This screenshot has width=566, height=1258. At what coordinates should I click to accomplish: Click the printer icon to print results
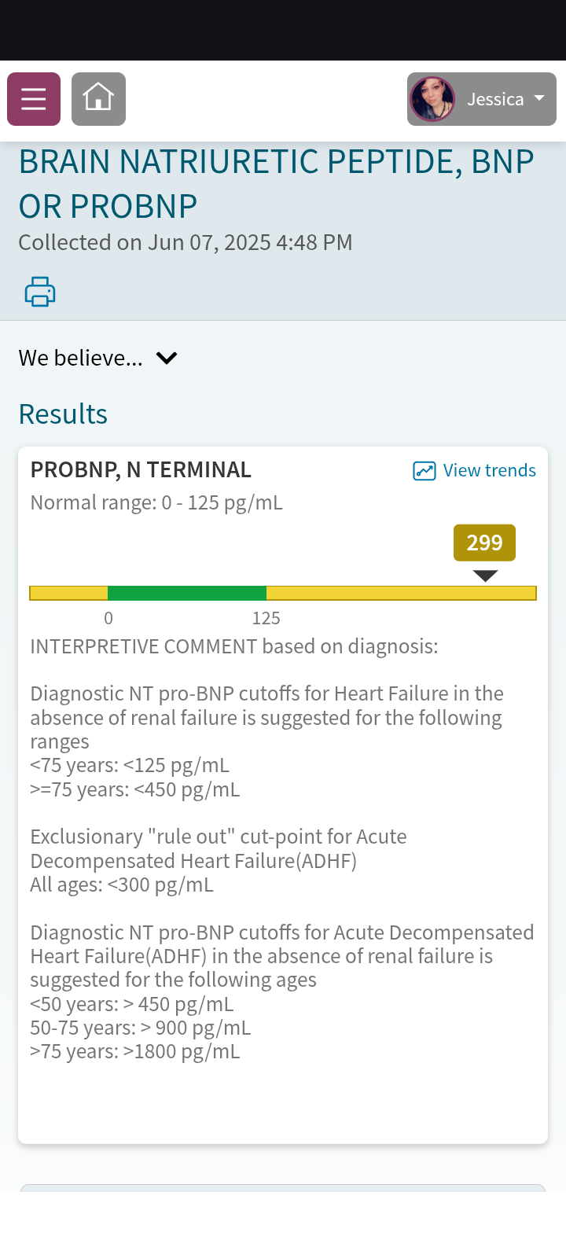[40, 292]
